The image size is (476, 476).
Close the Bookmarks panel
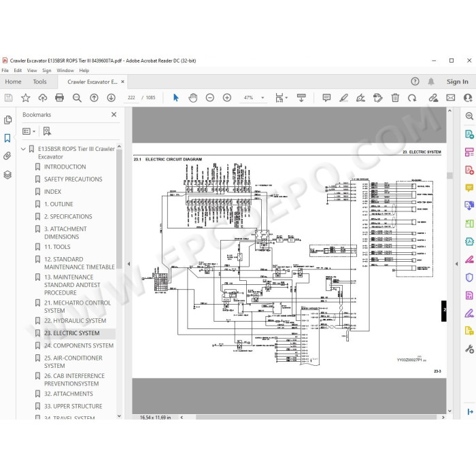pos(114,114)
